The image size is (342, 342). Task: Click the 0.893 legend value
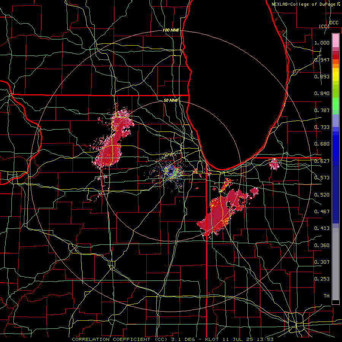pos(322,76)
